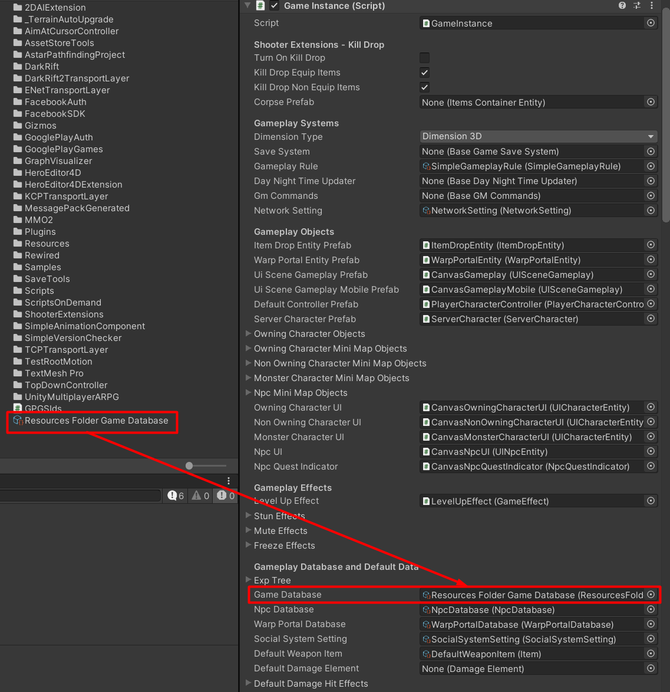Click object picker for Default Damage Element
The height and width of the screenshot is (692, 670).
tap(651, 668)
